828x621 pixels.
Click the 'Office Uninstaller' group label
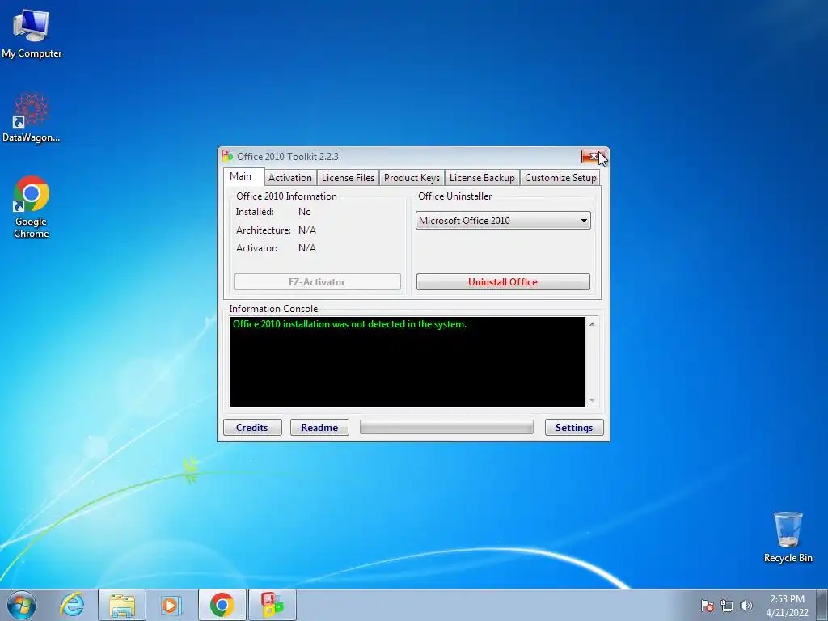454,196
